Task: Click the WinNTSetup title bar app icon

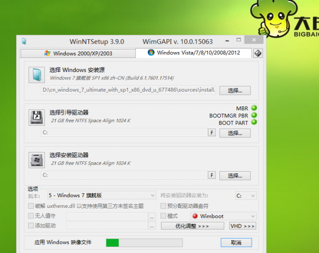Action: (24, 41)
